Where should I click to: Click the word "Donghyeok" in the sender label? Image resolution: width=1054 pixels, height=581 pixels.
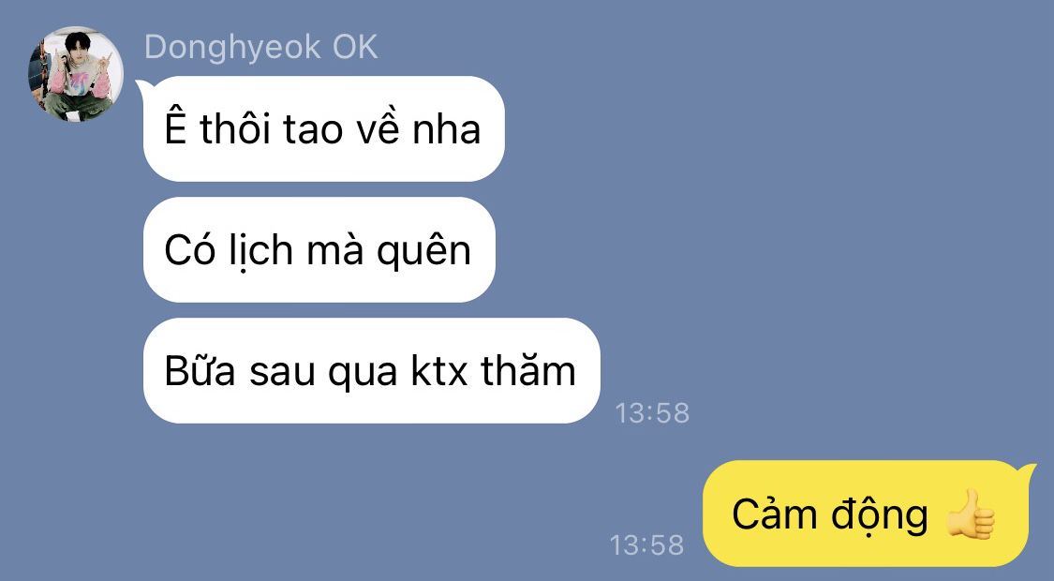[x=232, y=49]
